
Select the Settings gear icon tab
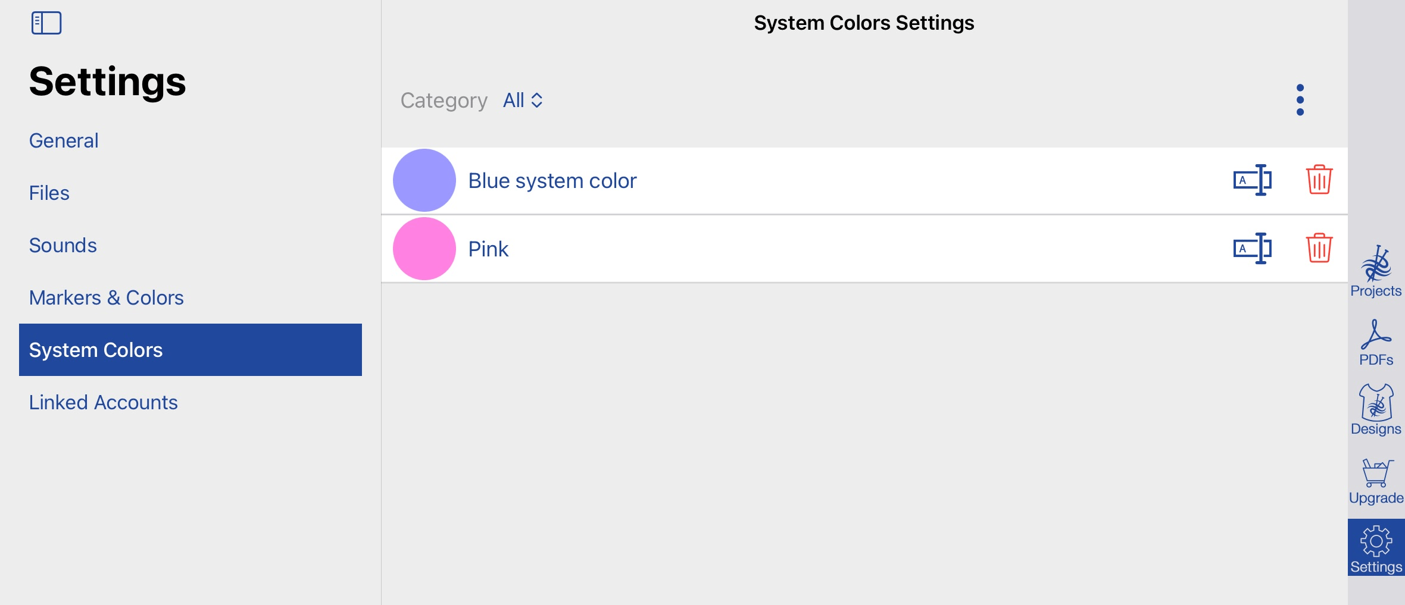pos(1376,547)
